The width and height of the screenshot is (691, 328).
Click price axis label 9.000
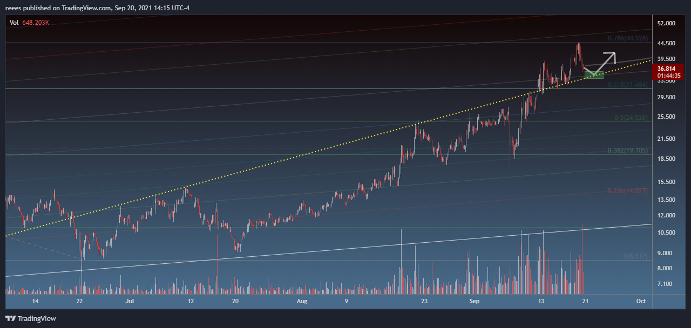pos(665,254)
